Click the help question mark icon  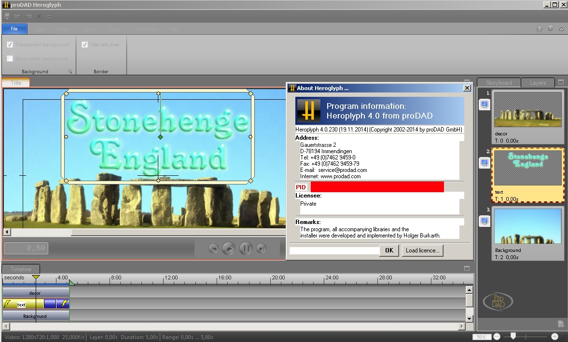540,28
